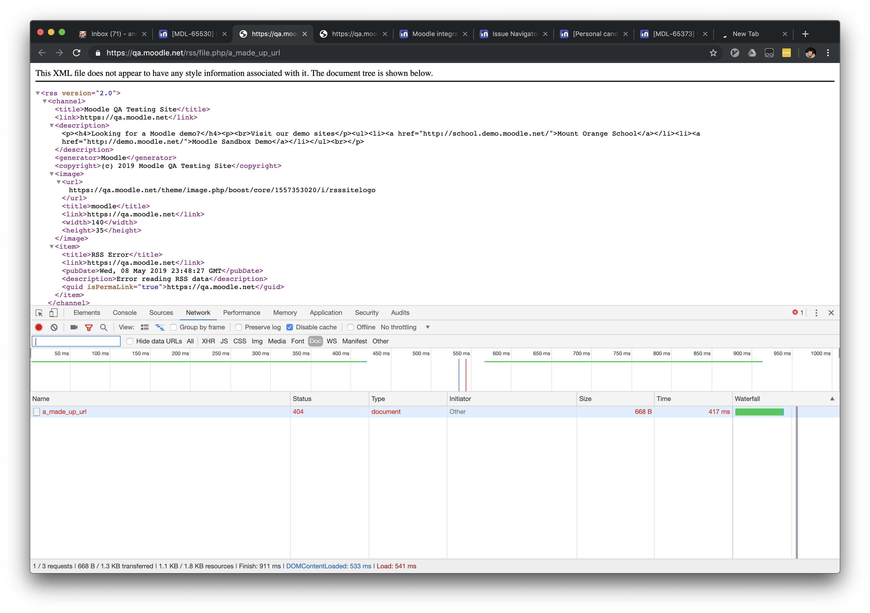Image resolution: width=870 pixels, height=613 pixels.
Task: Open the No throttling dropdown
Action: point(405,327)
